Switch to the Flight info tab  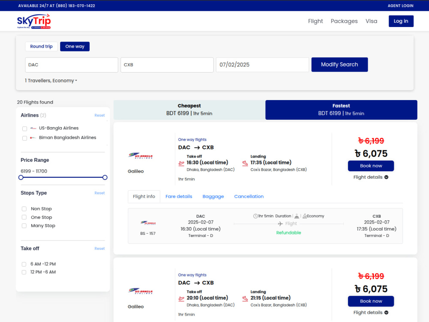(x=144, y=197)
